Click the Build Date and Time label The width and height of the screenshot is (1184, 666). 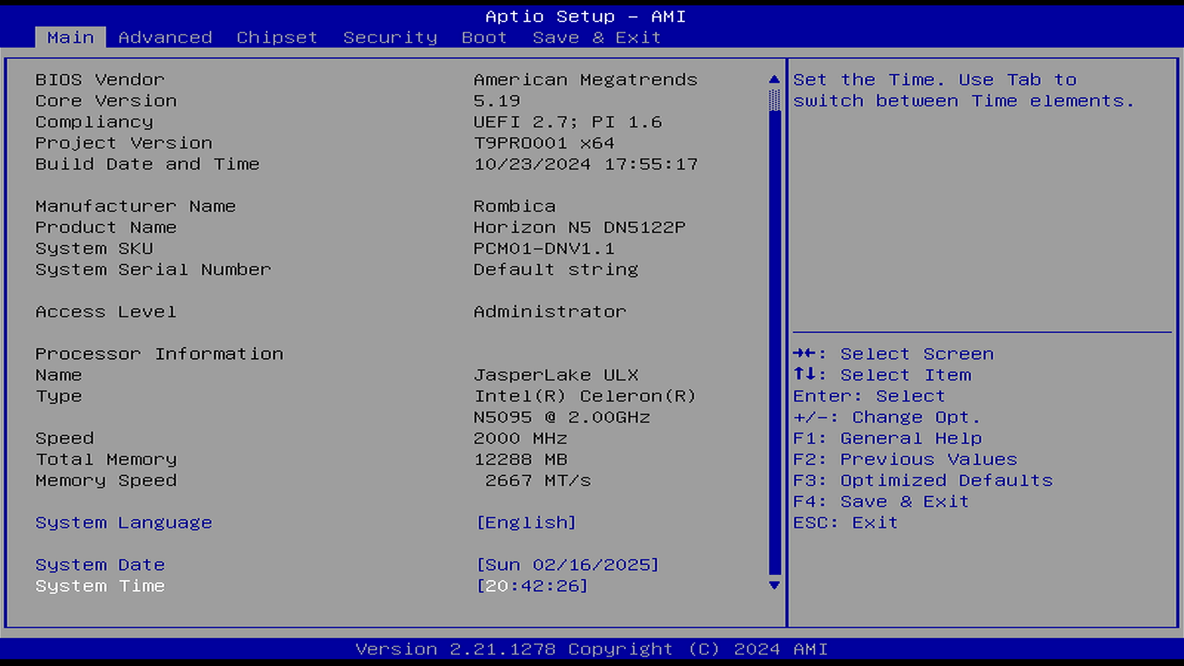pos(147,164)
